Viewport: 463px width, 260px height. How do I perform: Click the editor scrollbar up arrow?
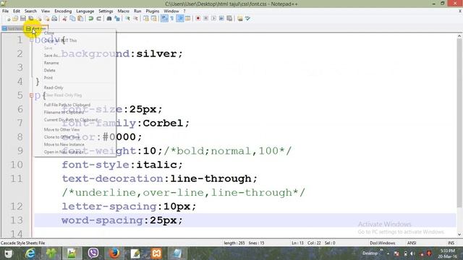459,36
